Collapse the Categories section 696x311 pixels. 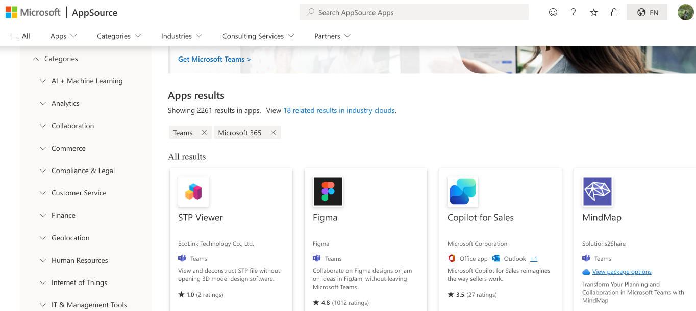36,59
